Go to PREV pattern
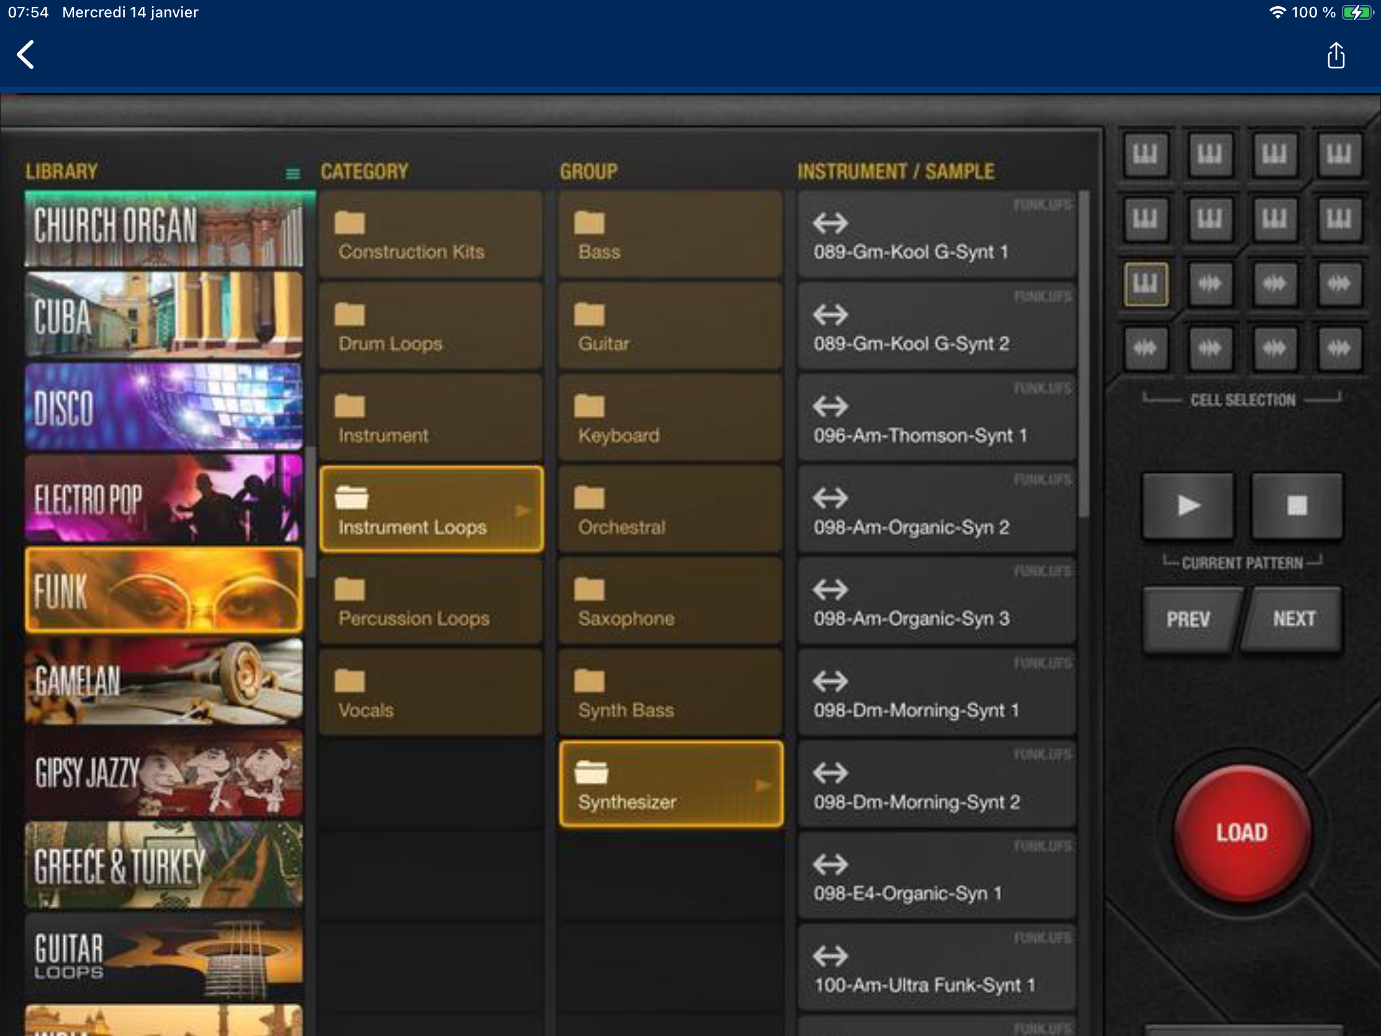The height and width of the screenshot is (1036, 1381). coord(1187,619)
